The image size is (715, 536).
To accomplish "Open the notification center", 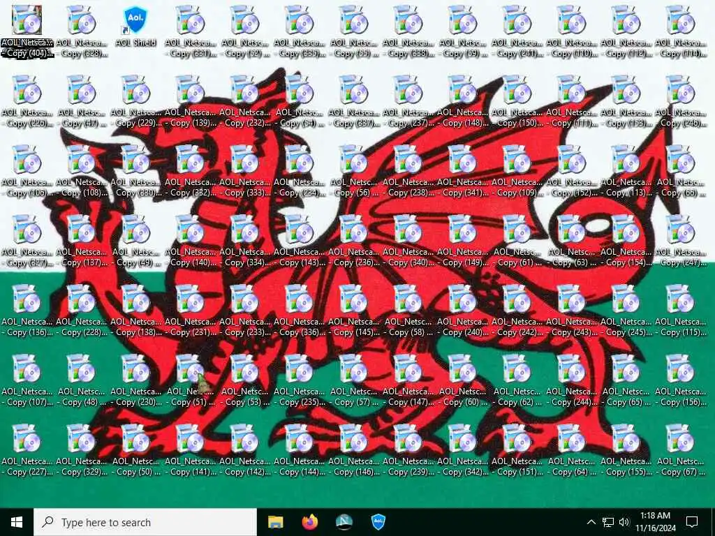I will click(692, 522).
